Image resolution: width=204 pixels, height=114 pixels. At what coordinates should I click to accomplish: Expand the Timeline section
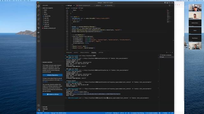coord(53,109)
